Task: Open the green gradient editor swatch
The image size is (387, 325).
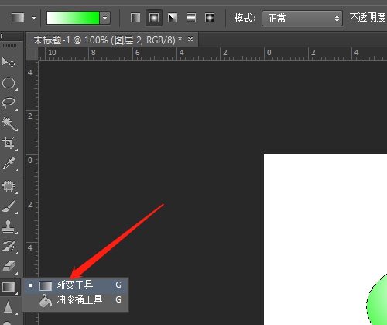Action: 73,18
